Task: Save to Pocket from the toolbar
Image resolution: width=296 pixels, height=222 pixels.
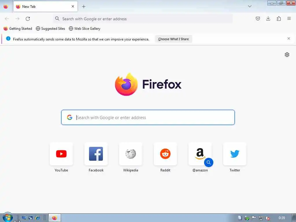Action: click(258, 18)
